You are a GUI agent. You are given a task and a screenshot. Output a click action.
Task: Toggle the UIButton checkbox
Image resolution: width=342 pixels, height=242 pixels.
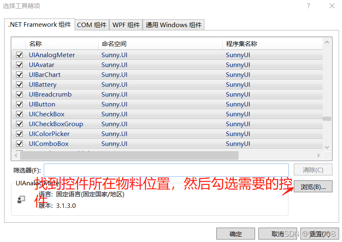click(19, 104)
